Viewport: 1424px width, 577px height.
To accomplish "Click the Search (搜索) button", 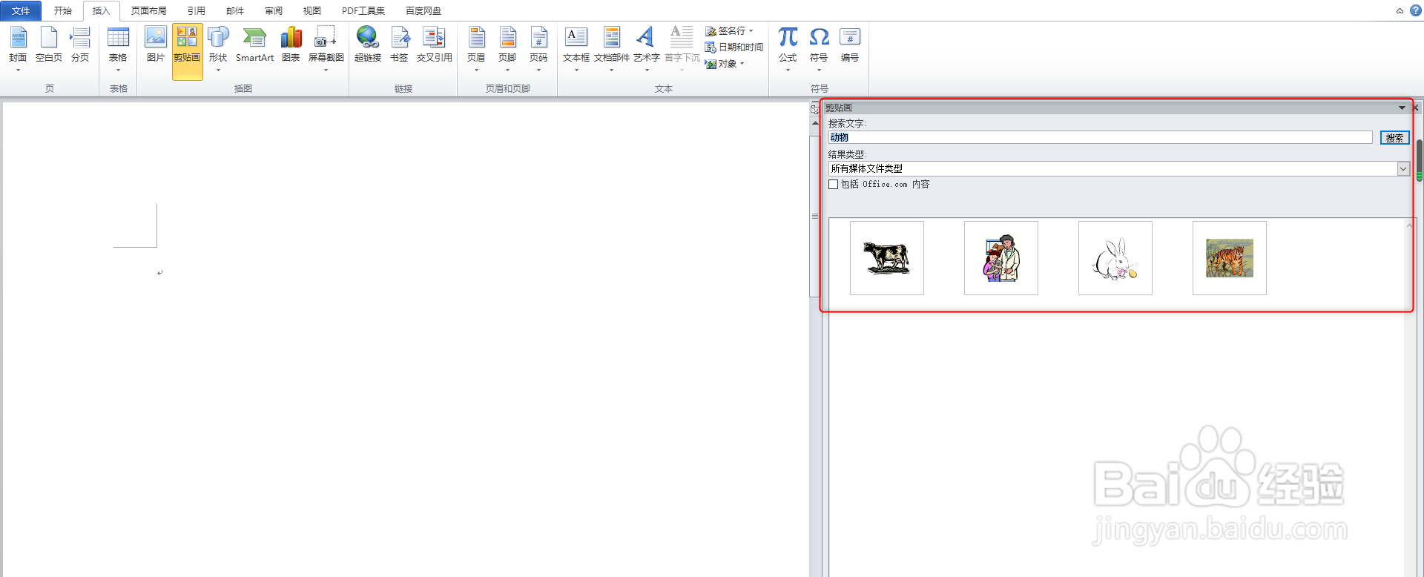I will pos(1394,138).
